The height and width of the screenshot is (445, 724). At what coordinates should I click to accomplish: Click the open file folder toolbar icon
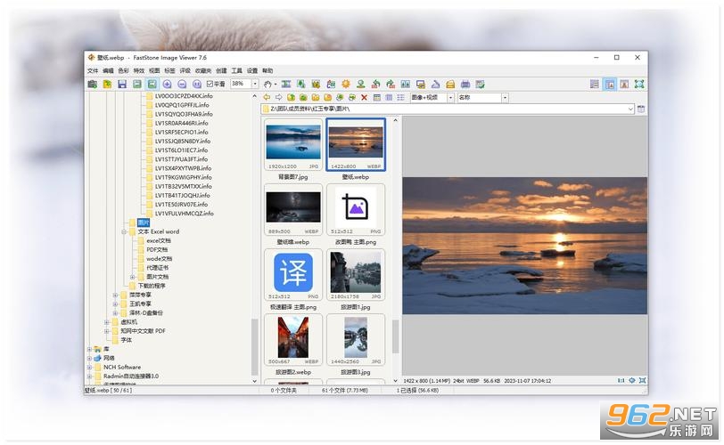107,85
